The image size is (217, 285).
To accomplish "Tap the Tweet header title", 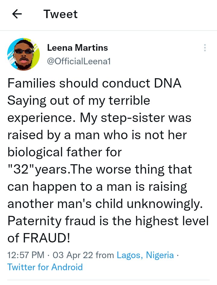I will (x=60, y=14).
